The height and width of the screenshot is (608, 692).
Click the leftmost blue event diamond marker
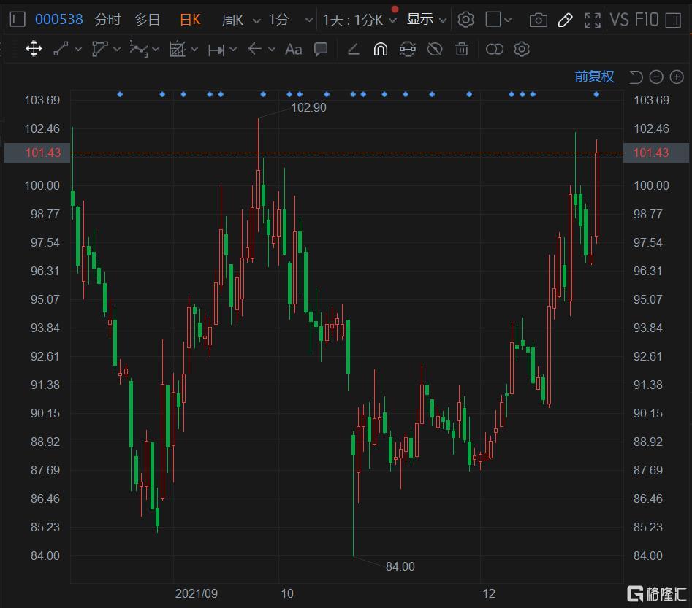tap(120, 94)
